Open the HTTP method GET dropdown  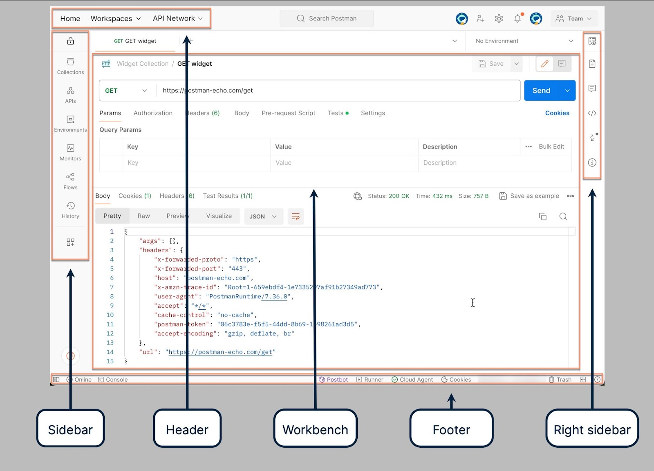click(126, 91)
